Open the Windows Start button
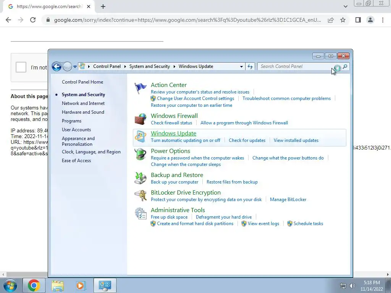391x293 pixels. click(x=10, y=285)
